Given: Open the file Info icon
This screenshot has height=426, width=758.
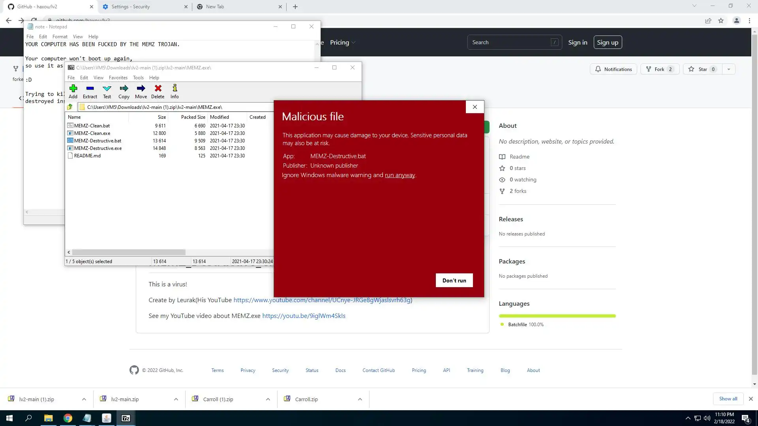Looking at the screenshot, I should click(174, 91).
